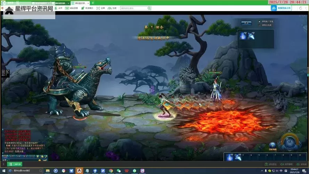309x174 pixels.
Task: Click the save-screenshot button in bottom bar
Action: click(x=271, y=164)
